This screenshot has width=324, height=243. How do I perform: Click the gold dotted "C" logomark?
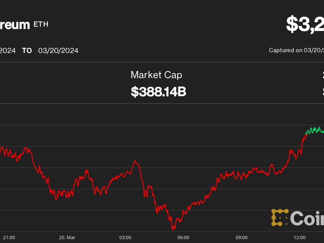(x=280, y=217)
